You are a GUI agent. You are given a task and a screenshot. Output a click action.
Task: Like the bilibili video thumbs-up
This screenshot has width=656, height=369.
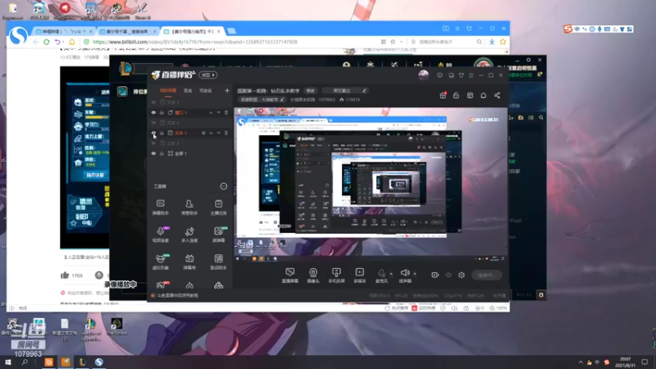coord(65,276)
